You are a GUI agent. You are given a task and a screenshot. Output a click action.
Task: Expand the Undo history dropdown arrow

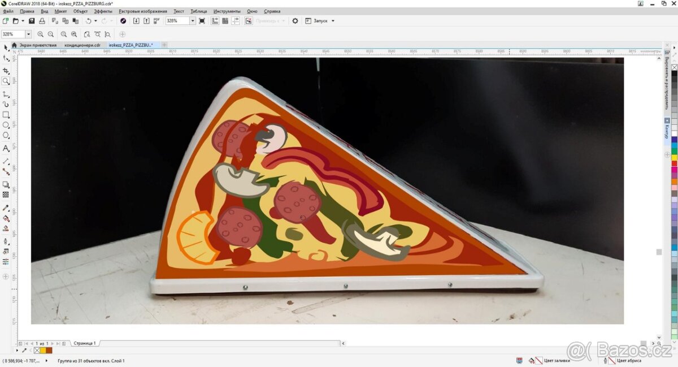pos(95,21)
